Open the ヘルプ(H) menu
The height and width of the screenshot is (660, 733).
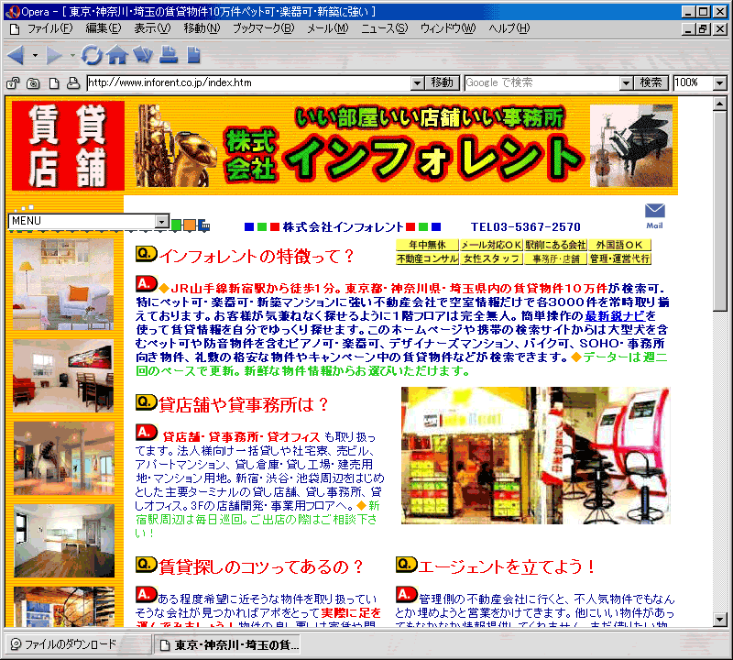[509, 28]
